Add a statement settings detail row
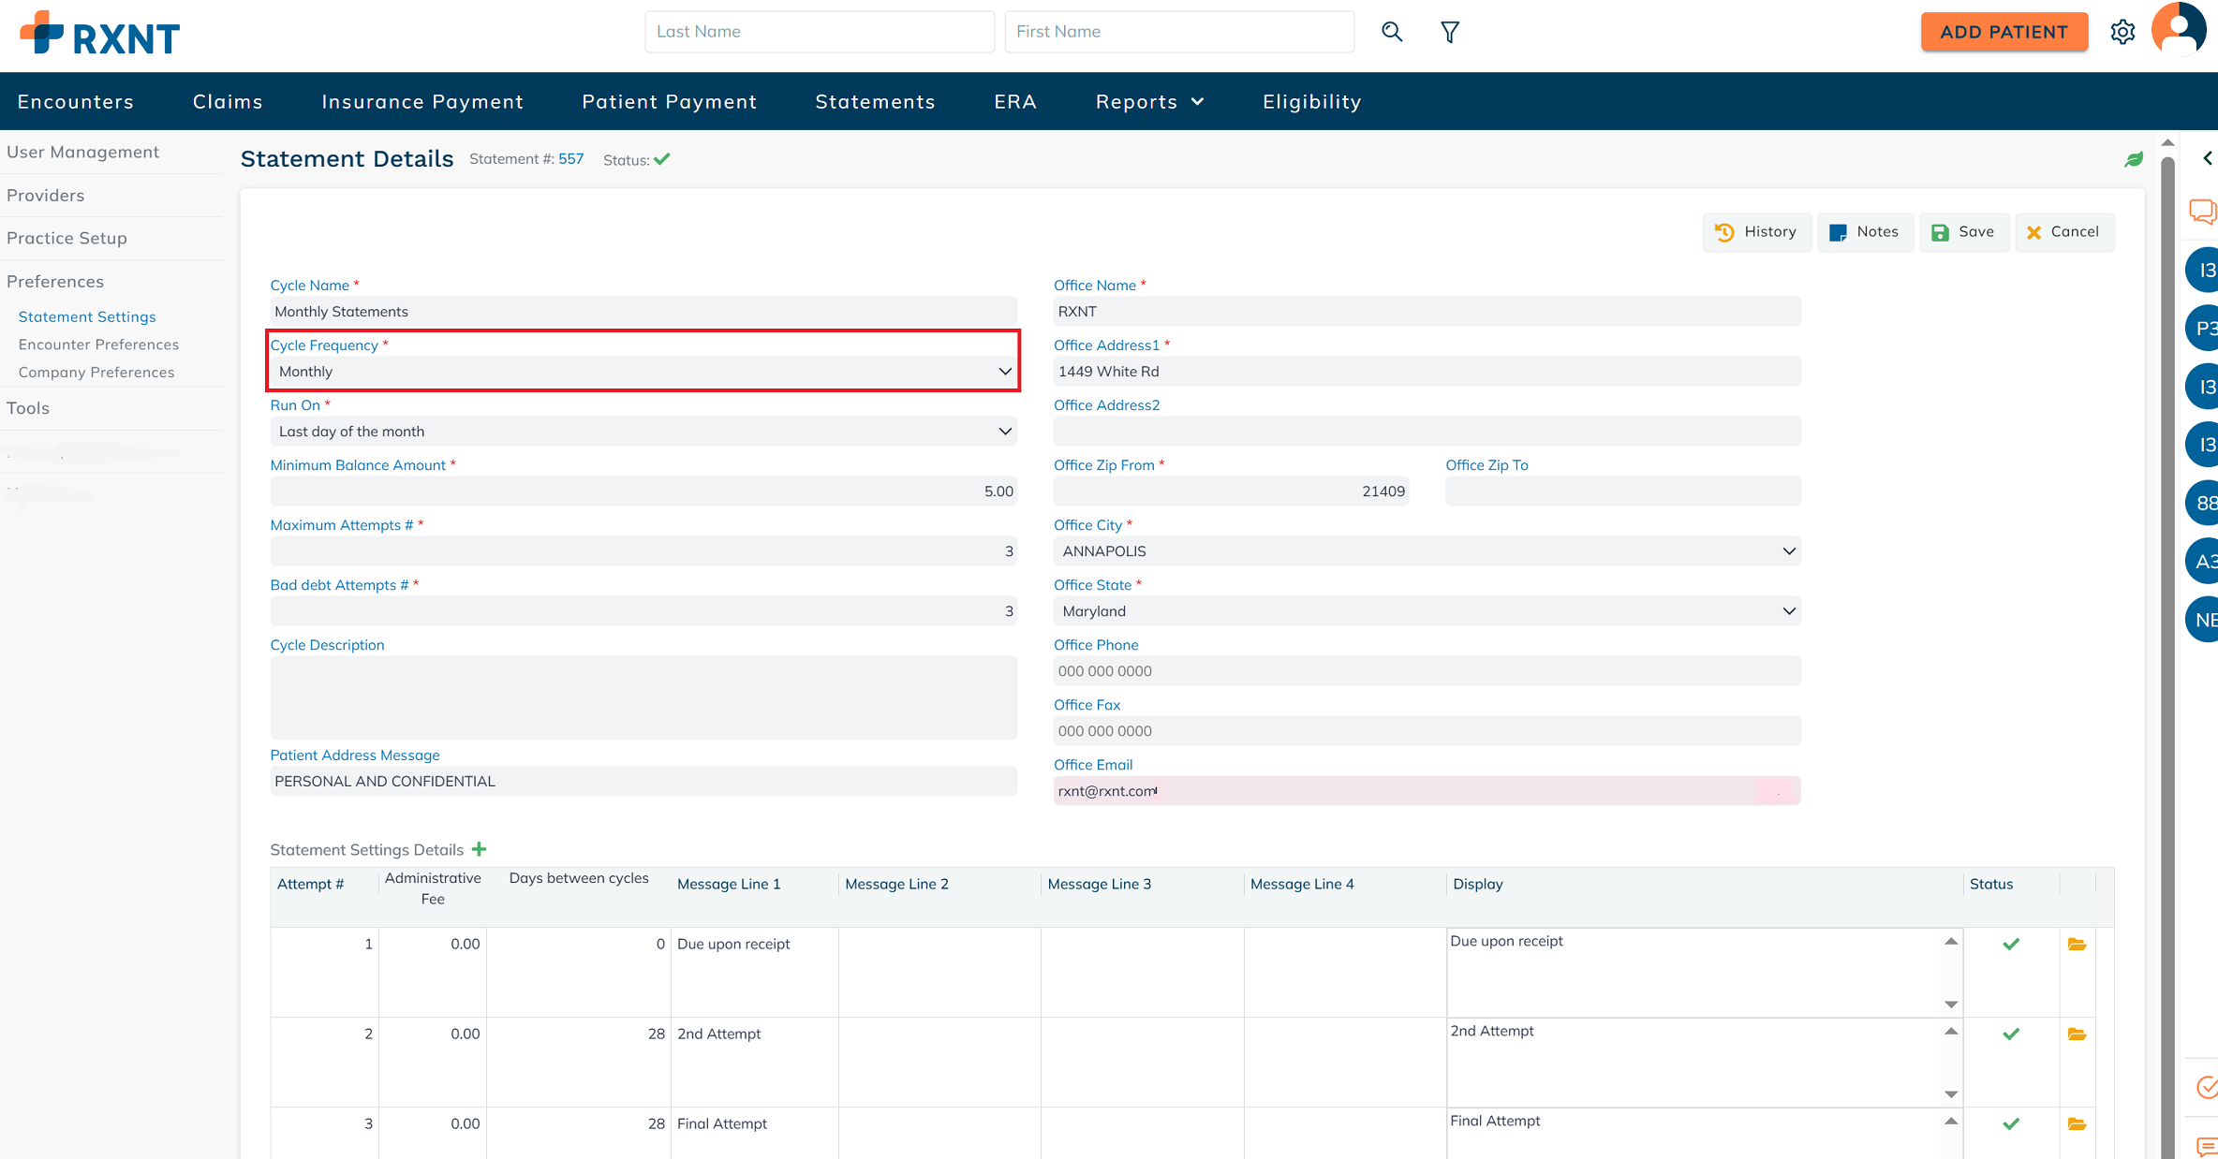 [480, 849]
